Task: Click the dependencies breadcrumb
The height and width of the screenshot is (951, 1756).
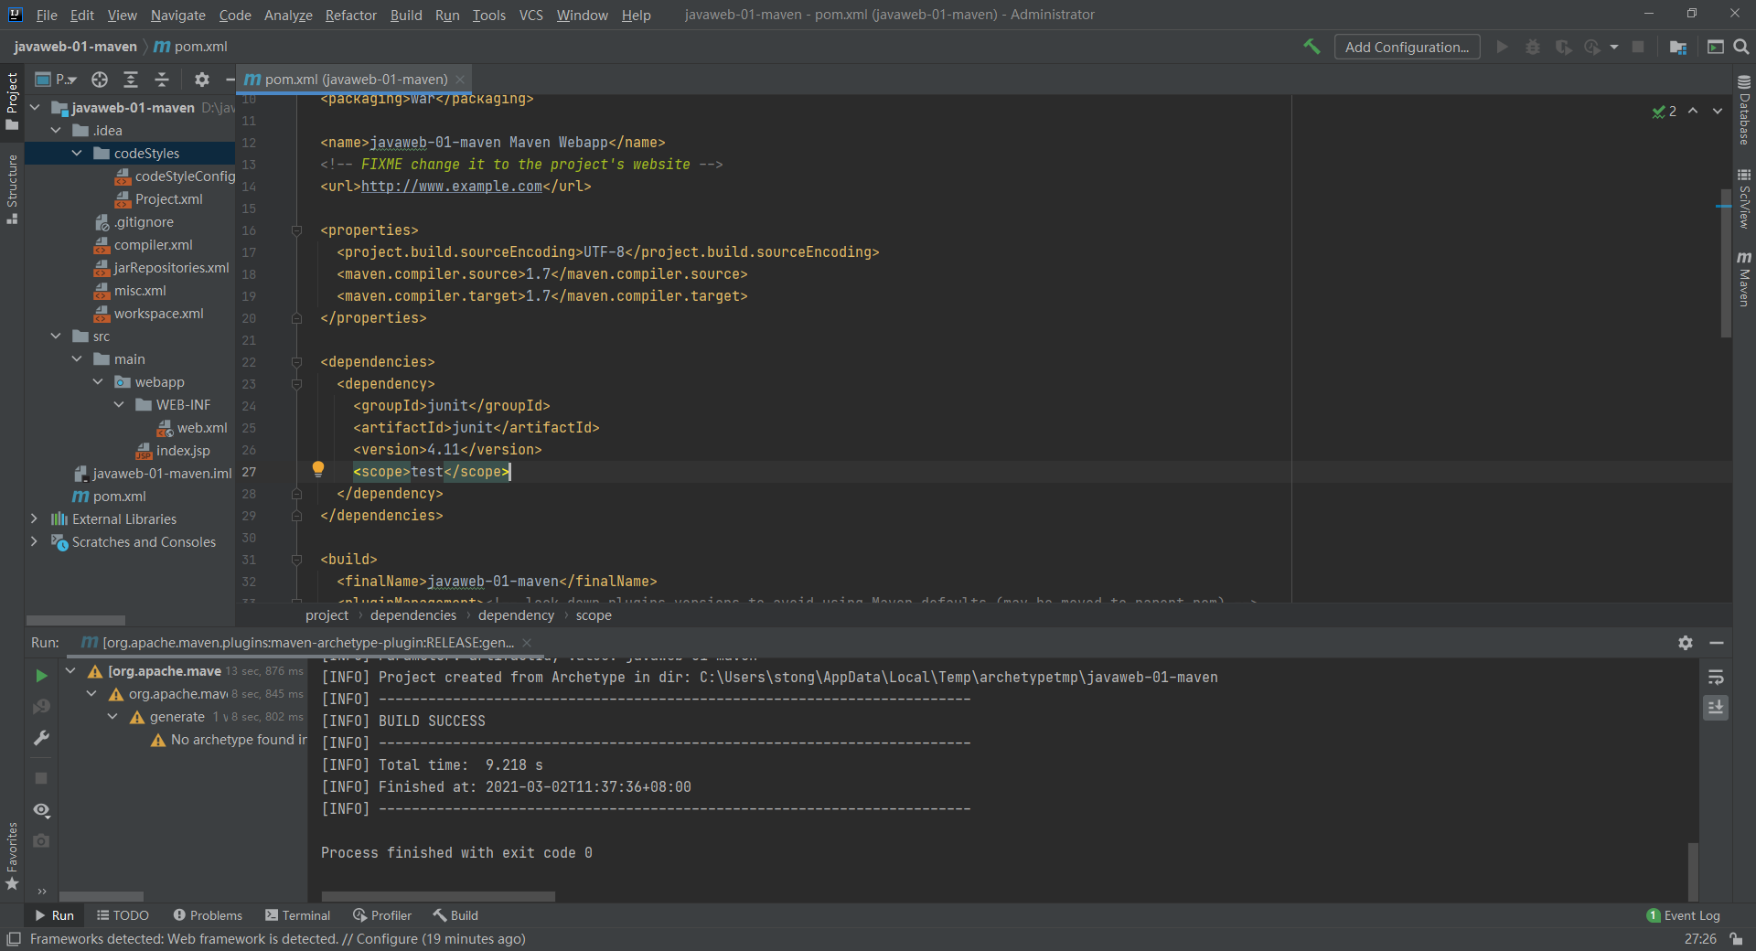Action: (x=413, y=615)
